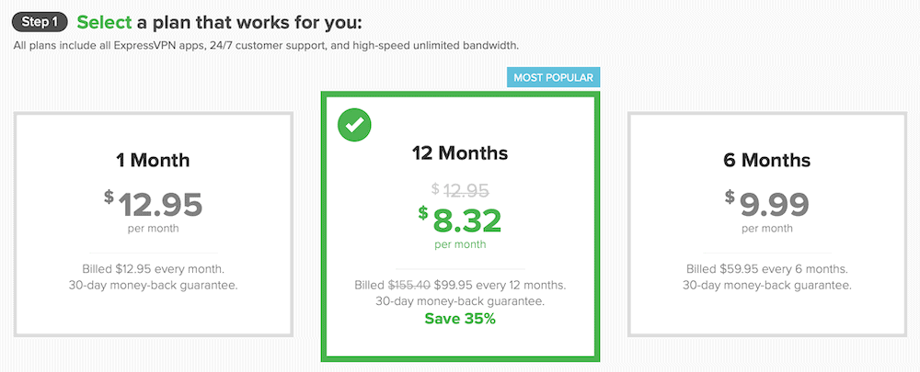Choose the 6 Months plan card

pos(765,223)
